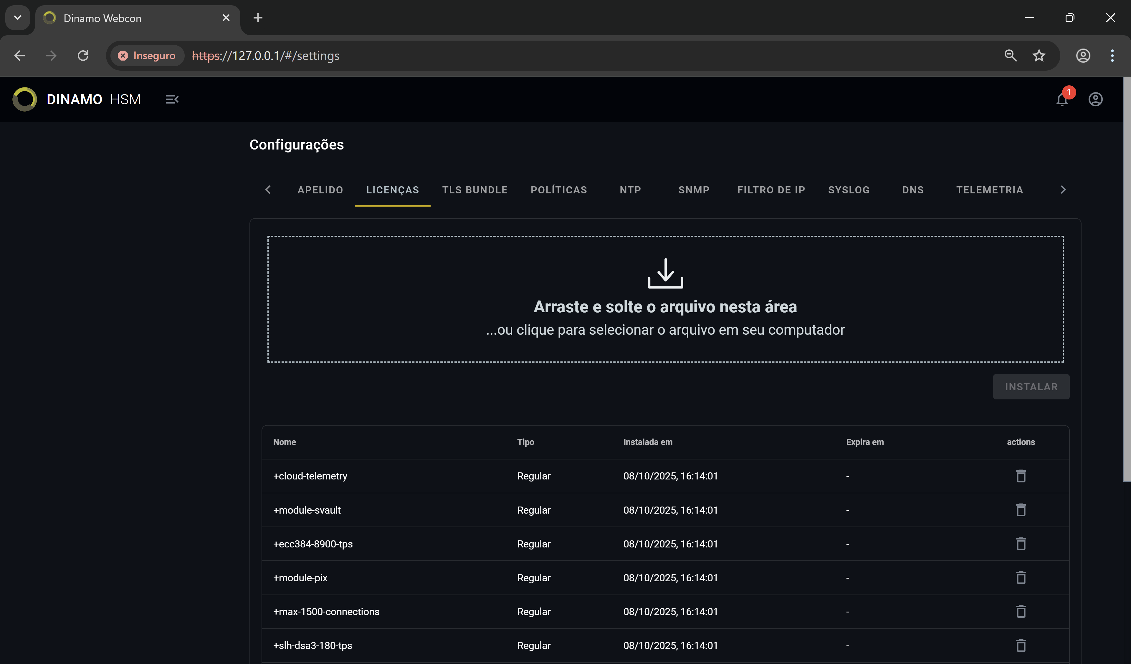Click the file drop area to upload

click(x=665, y=299)
